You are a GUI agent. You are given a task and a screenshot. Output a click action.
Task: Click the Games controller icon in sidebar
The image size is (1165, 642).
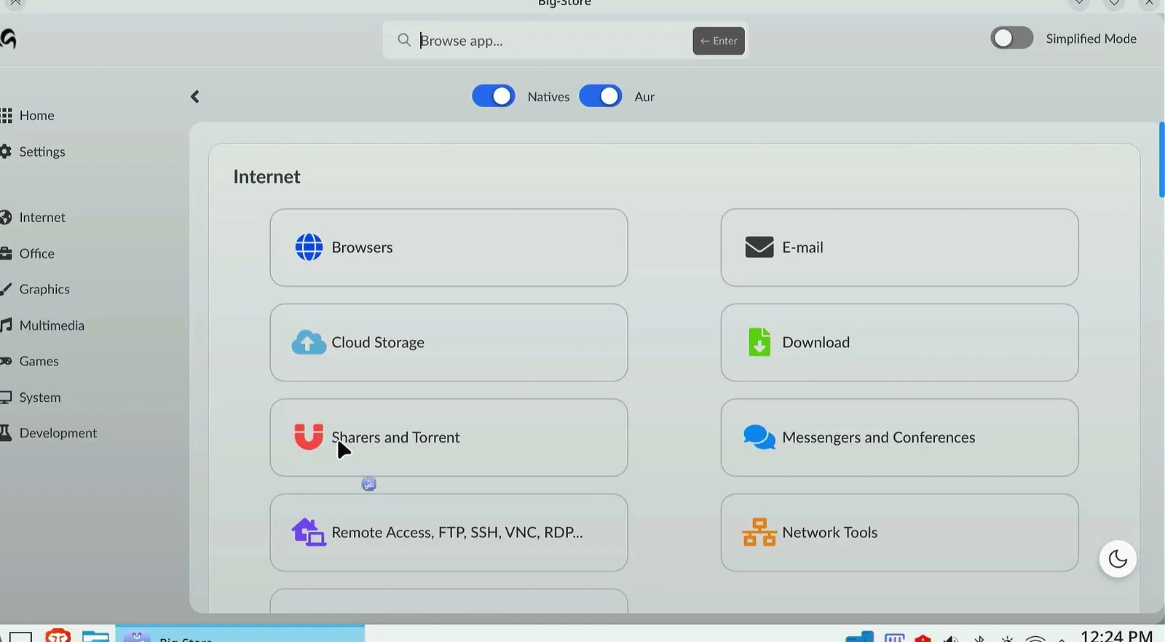[6, 361]
